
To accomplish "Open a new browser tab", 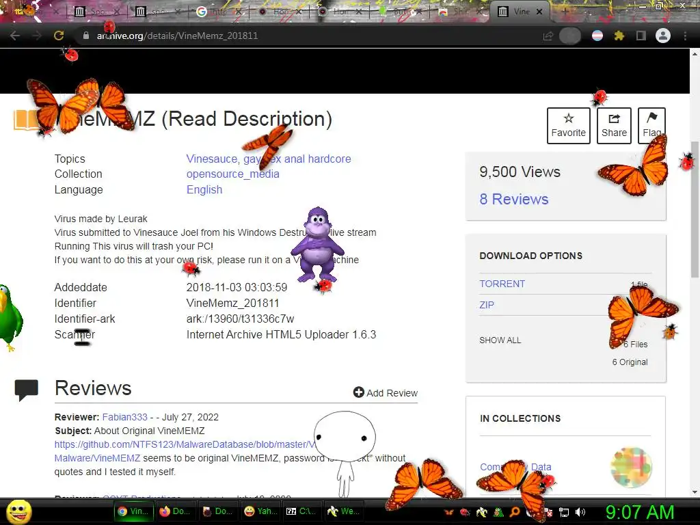I will pyautogui.click(x=565, y=12).
